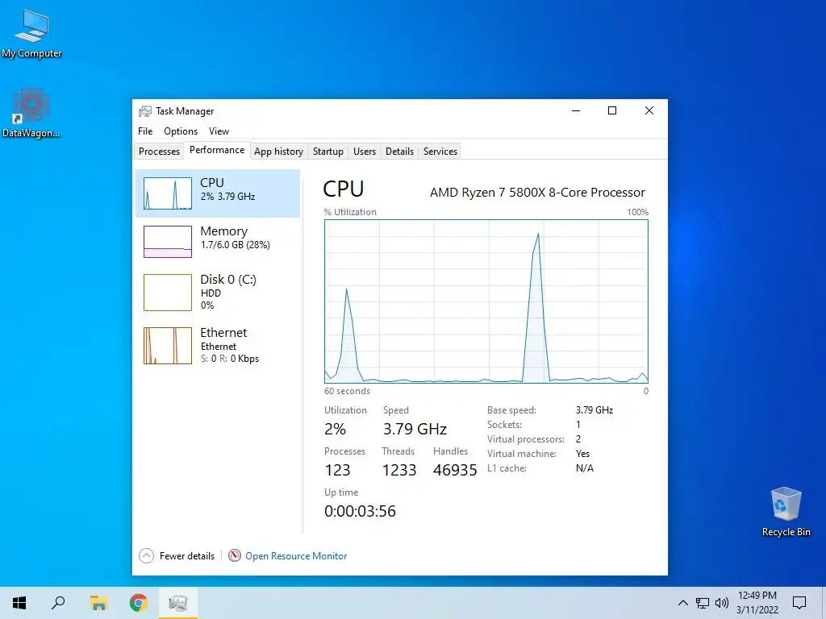
Task: Click the % Utilization graph label
Action: pyautogui.click(x=350, y=212)
